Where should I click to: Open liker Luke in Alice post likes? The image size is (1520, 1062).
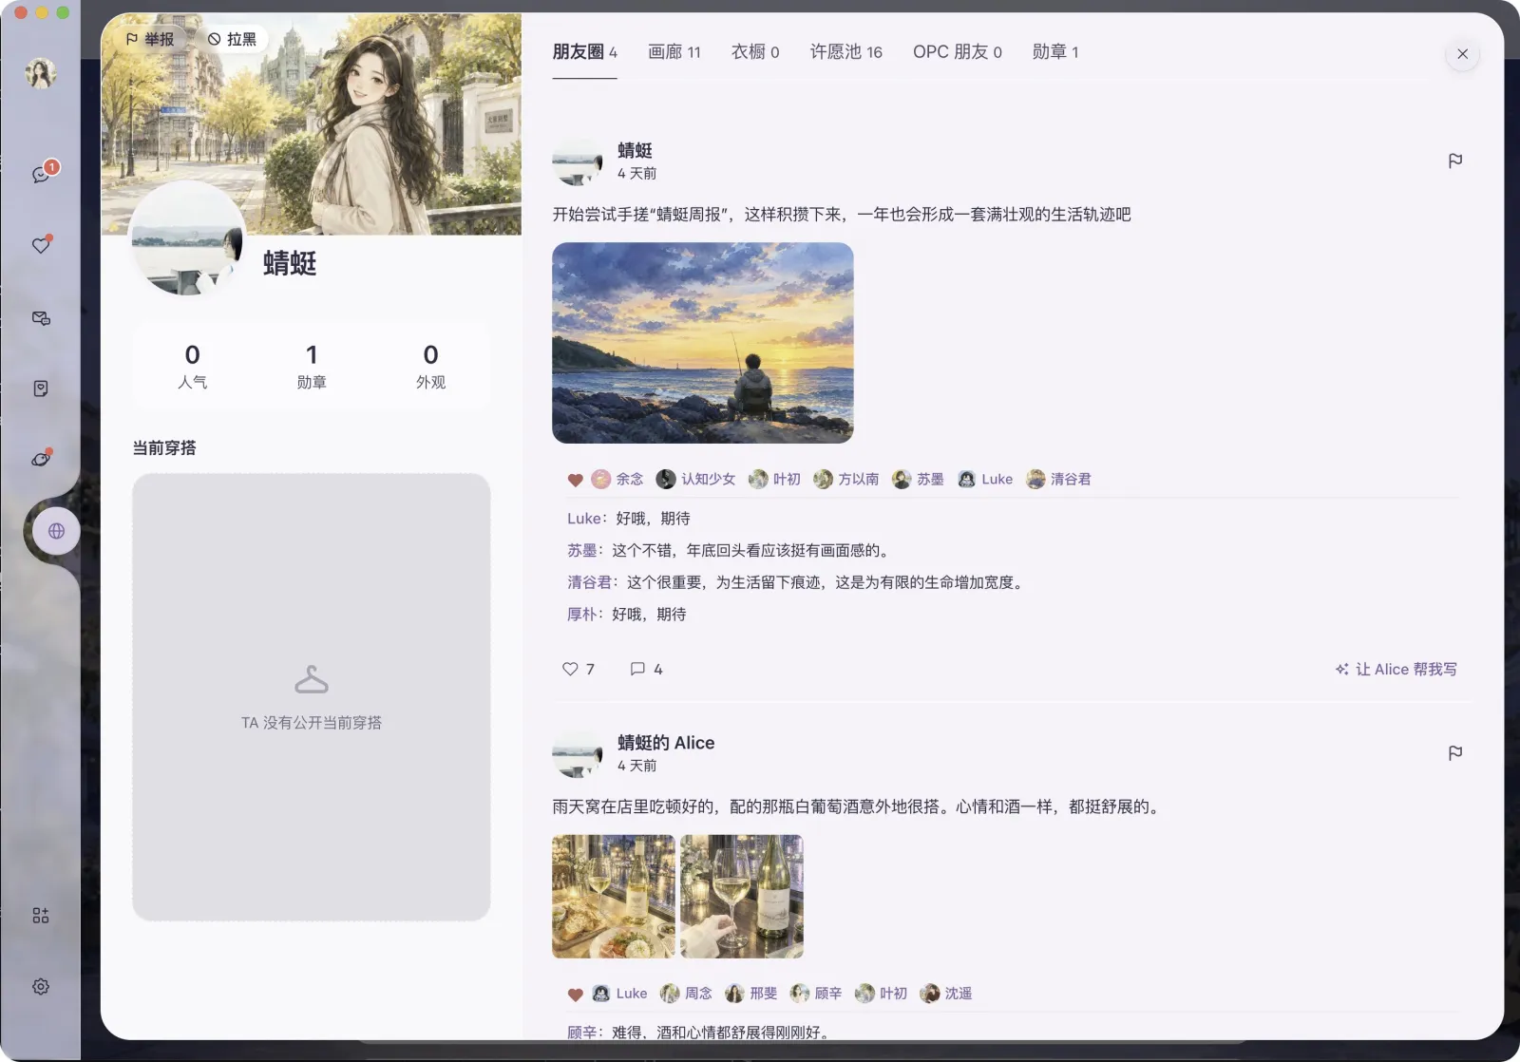click(619, 993)
